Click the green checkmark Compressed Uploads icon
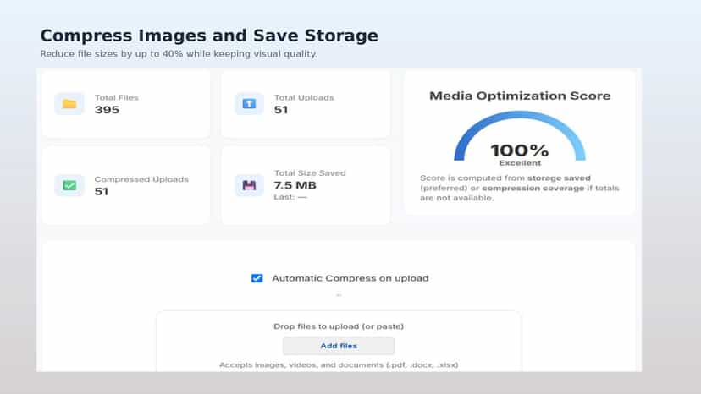701x394 pixels. [69, 185]
